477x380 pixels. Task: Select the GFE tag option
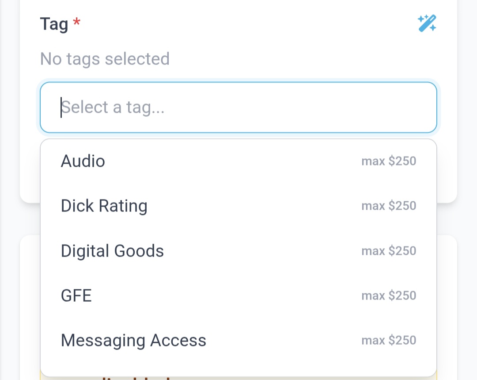(x=76, y=296)
